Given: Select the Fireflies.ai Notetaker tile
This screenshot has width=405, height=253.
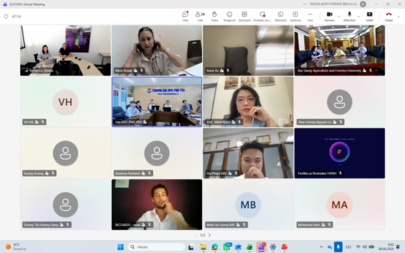Looking at the screenshot, I should (x=339, y=153).
